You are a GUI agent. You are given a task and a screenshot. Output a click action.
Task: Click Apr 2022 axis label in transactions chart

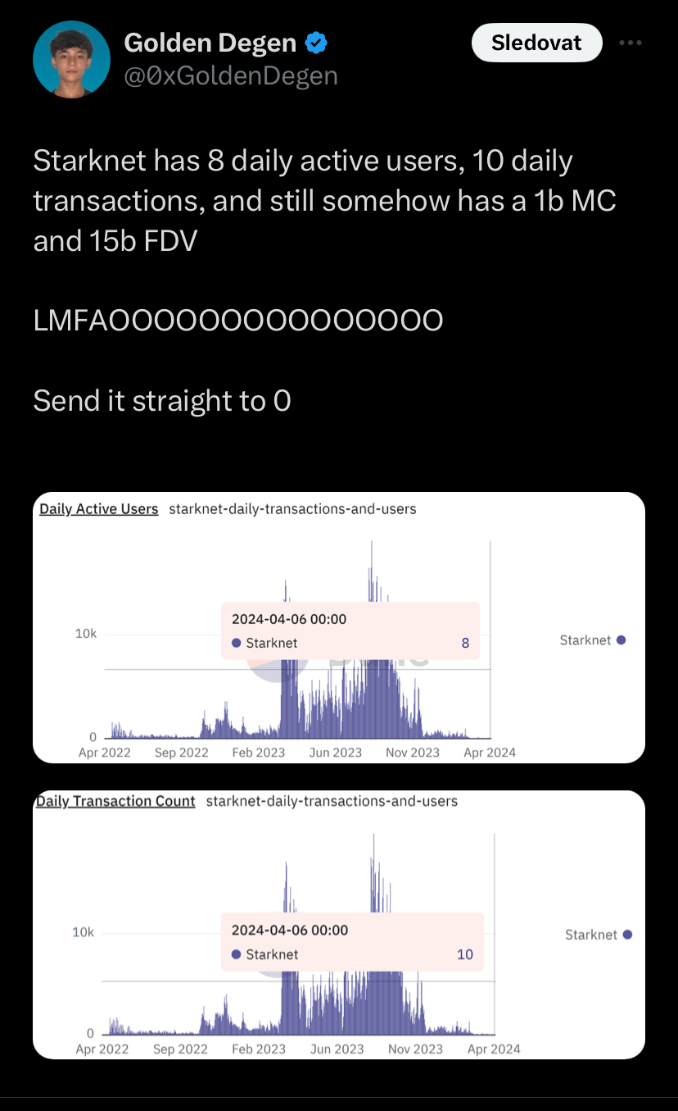102,1049
